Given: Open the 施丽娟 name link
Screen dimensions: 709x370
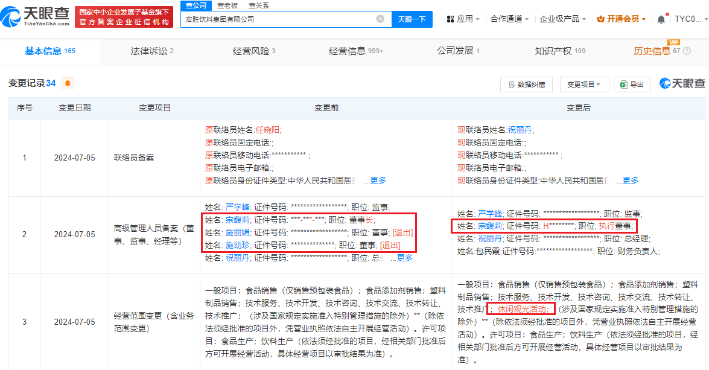Looking at the screenshot, I should click(x=237, y=232).
